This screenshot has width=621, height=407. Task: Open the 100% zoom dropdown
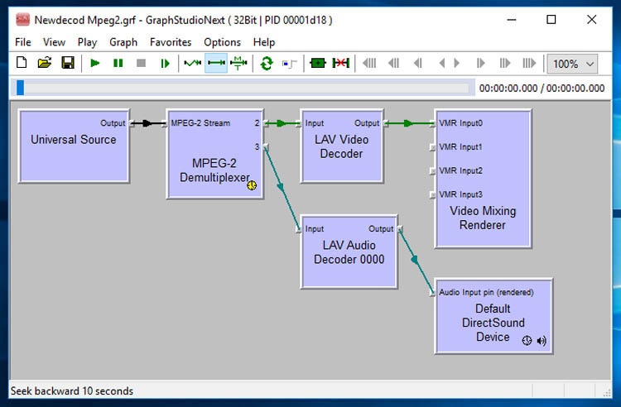pyautogui.click(x=573, y=64)
